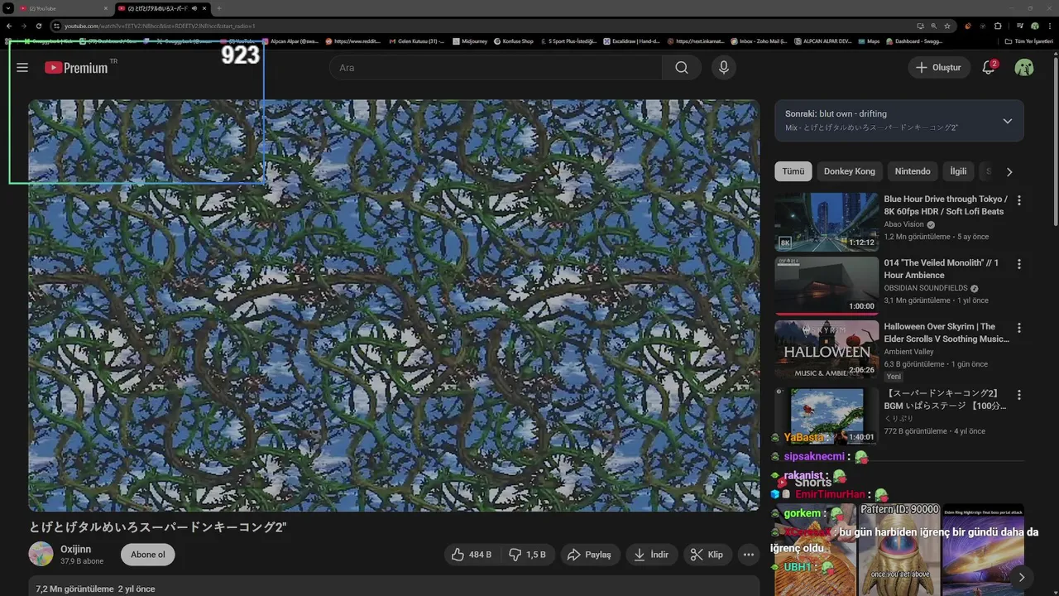Screen dimensions: 1059x596
Task: Open options for Halloween Over Skyrim video
Action: point(1019,328)
